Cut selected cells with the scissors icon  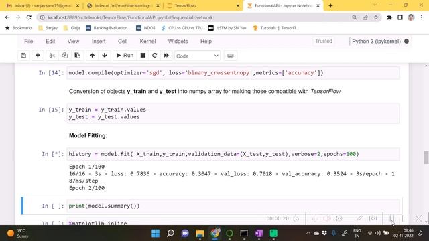tap(52, 56)
